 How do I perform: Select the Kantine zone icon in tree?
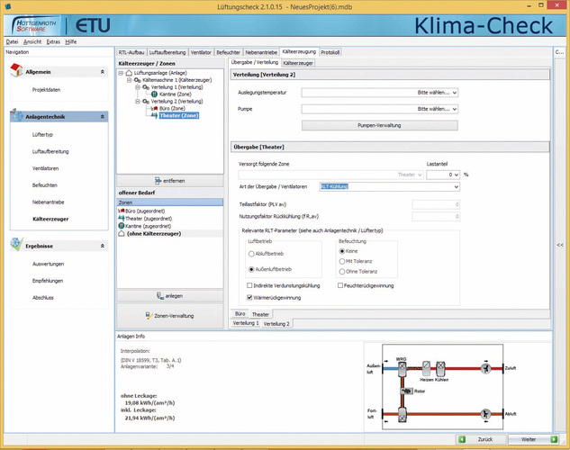point(155,94)
